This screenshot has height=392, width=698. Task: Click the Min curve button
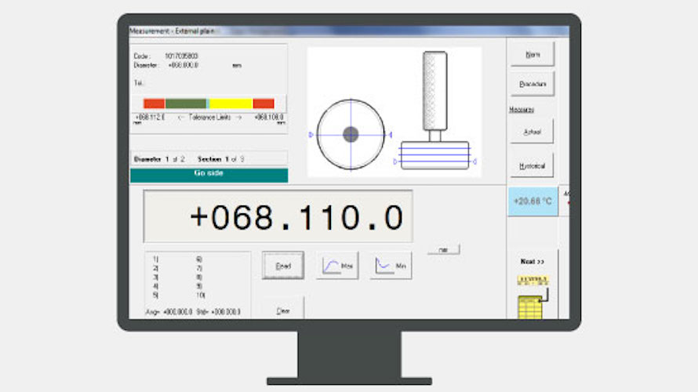coord(391,267)
